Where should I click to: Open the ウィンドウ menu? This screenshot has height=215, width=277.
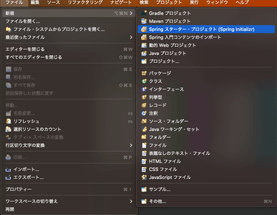(217, 3)
